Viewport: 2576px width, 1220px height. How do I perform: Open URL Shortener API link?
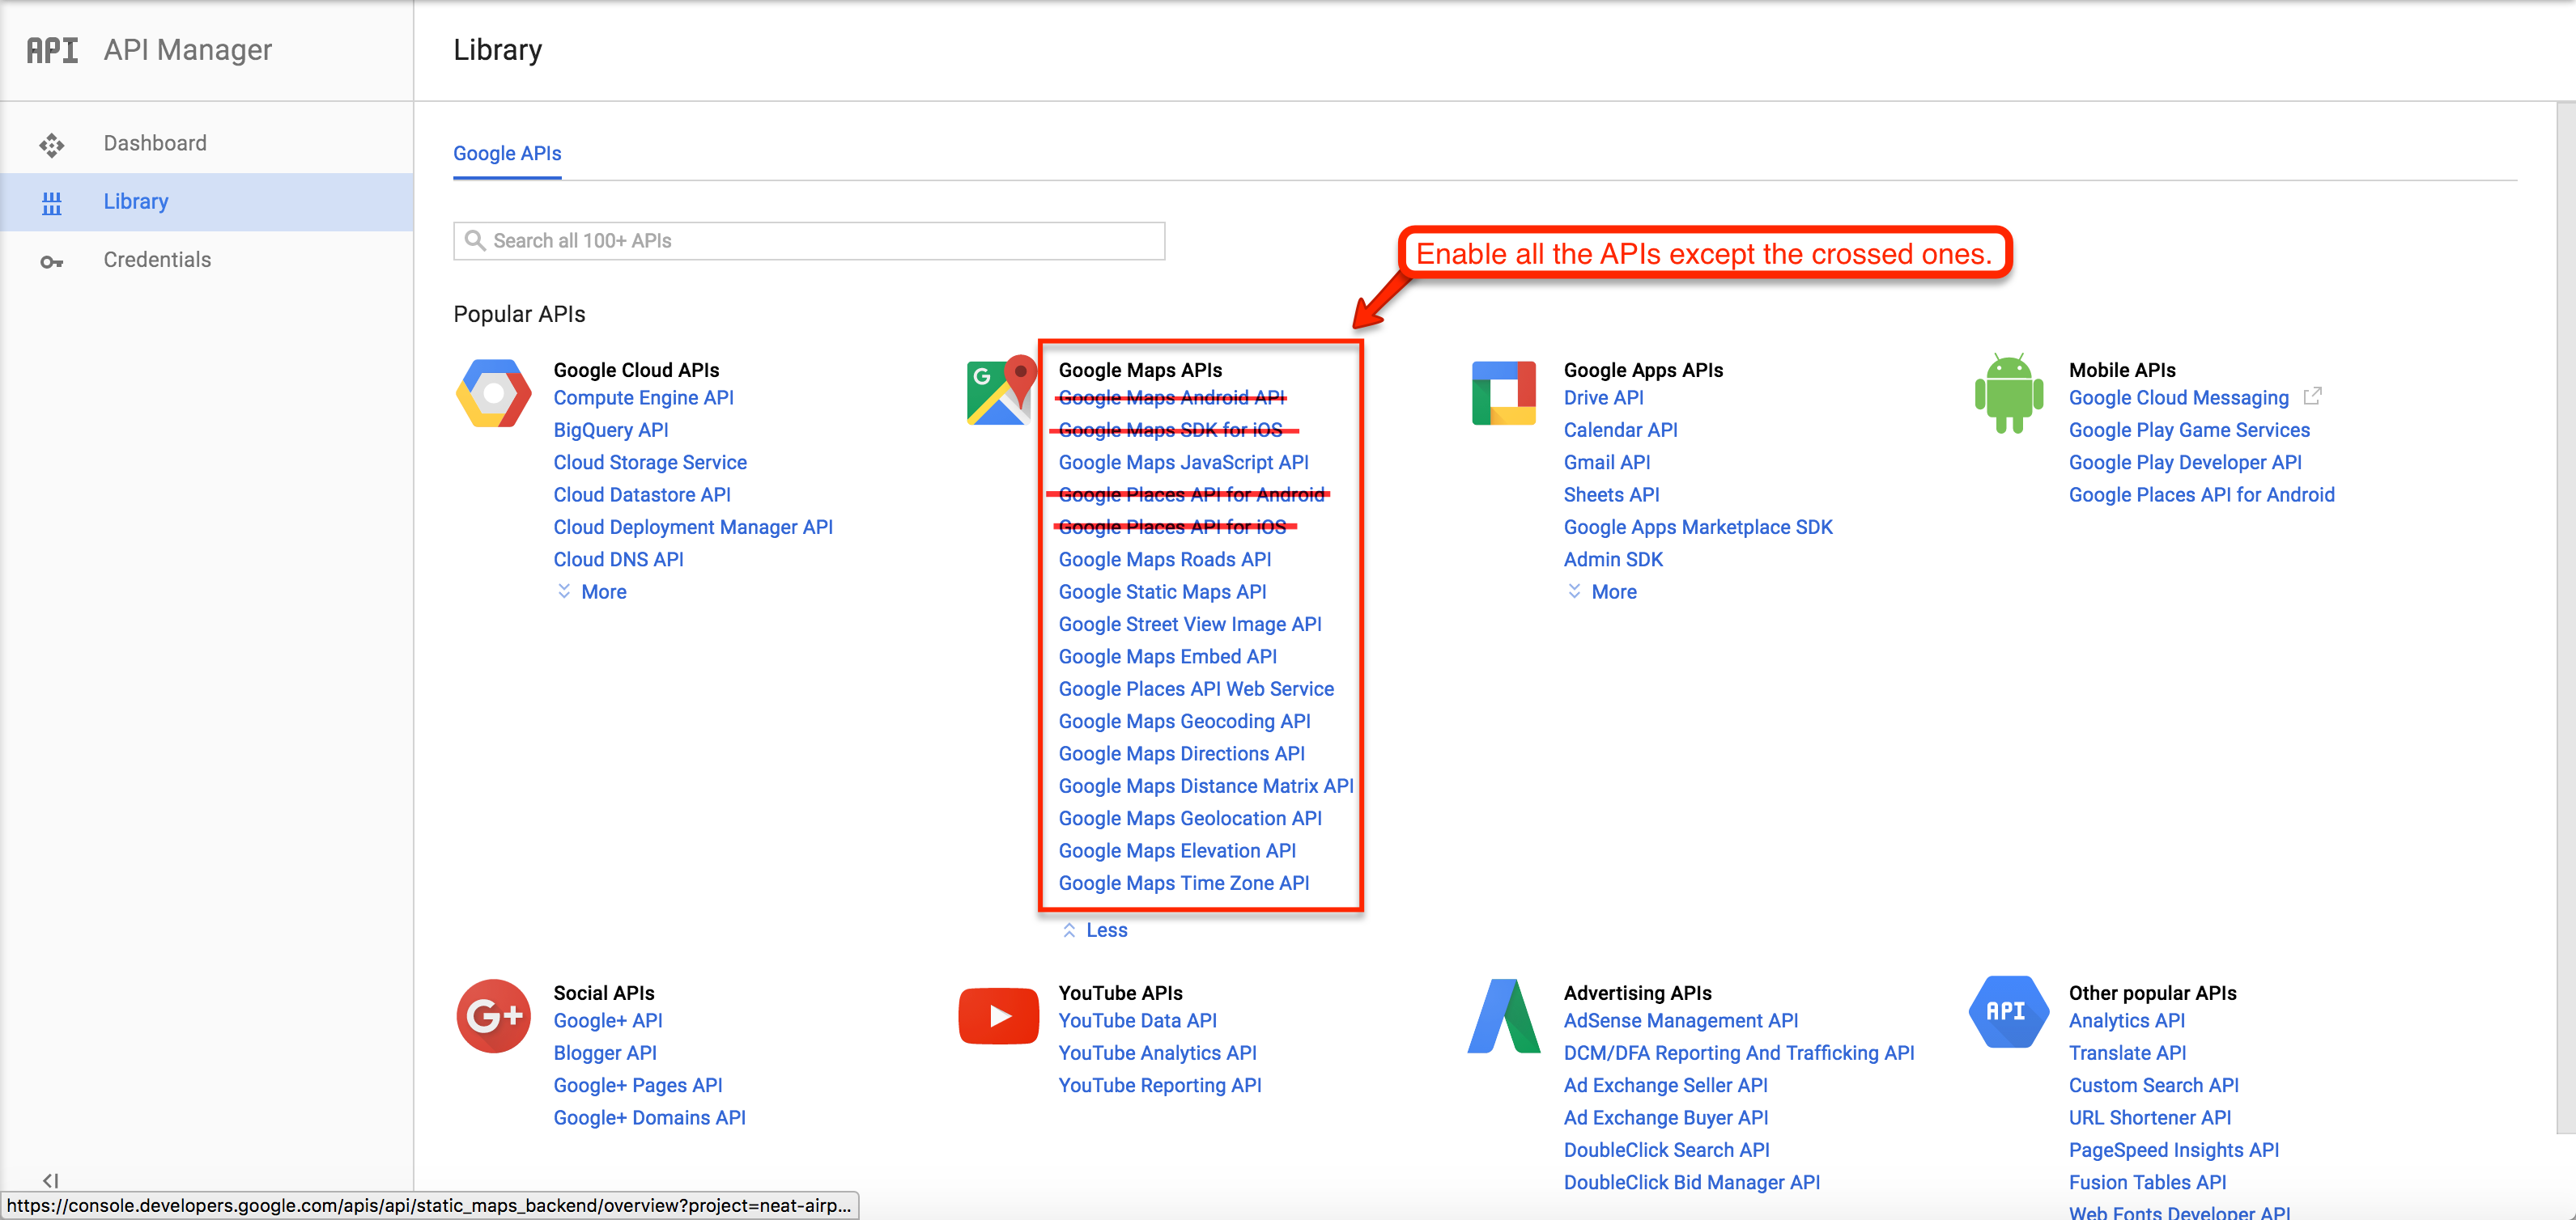2149,1117
